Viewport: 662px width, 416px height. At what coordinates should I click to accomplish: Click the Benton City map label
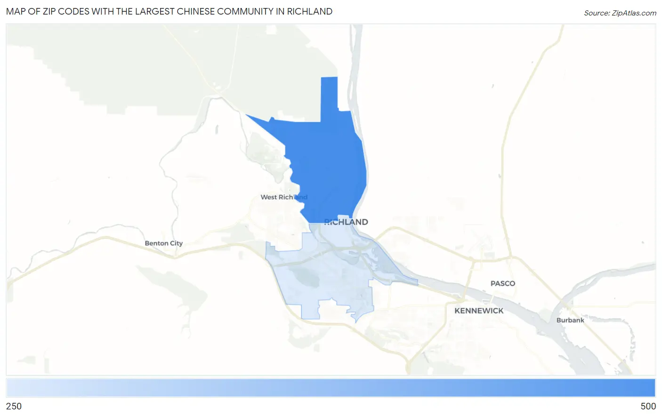pyautogui.click(x=163, y=243)
